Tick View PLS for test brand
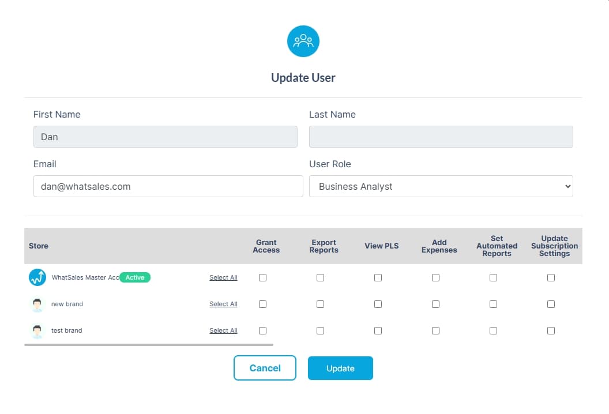 [378, 330]
